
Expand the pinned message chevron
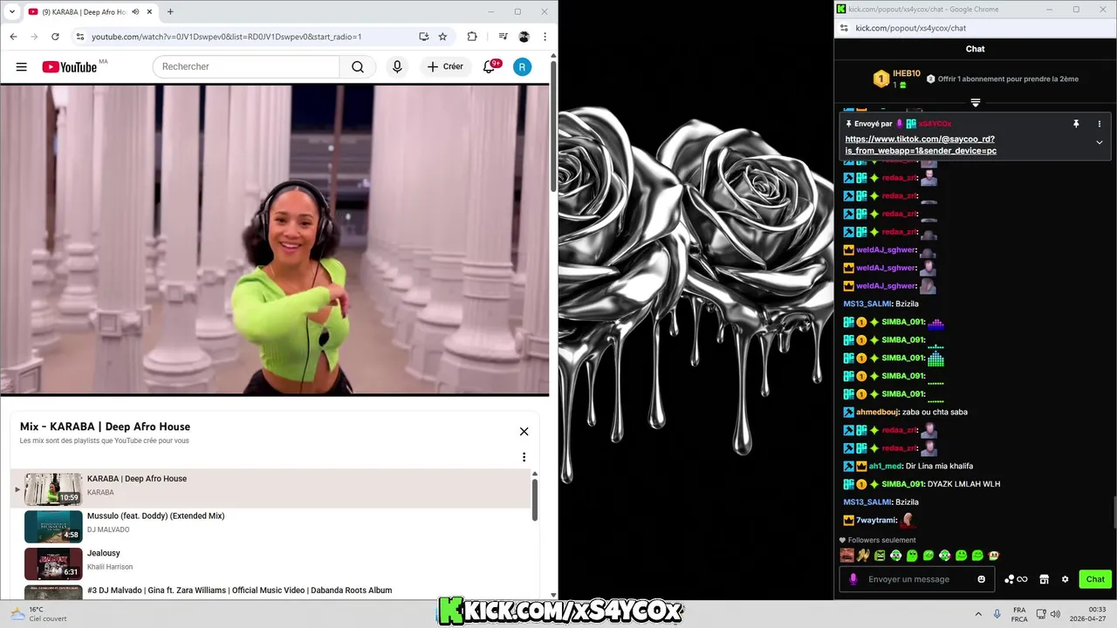pyautogui.click(x=1099, y=142)
